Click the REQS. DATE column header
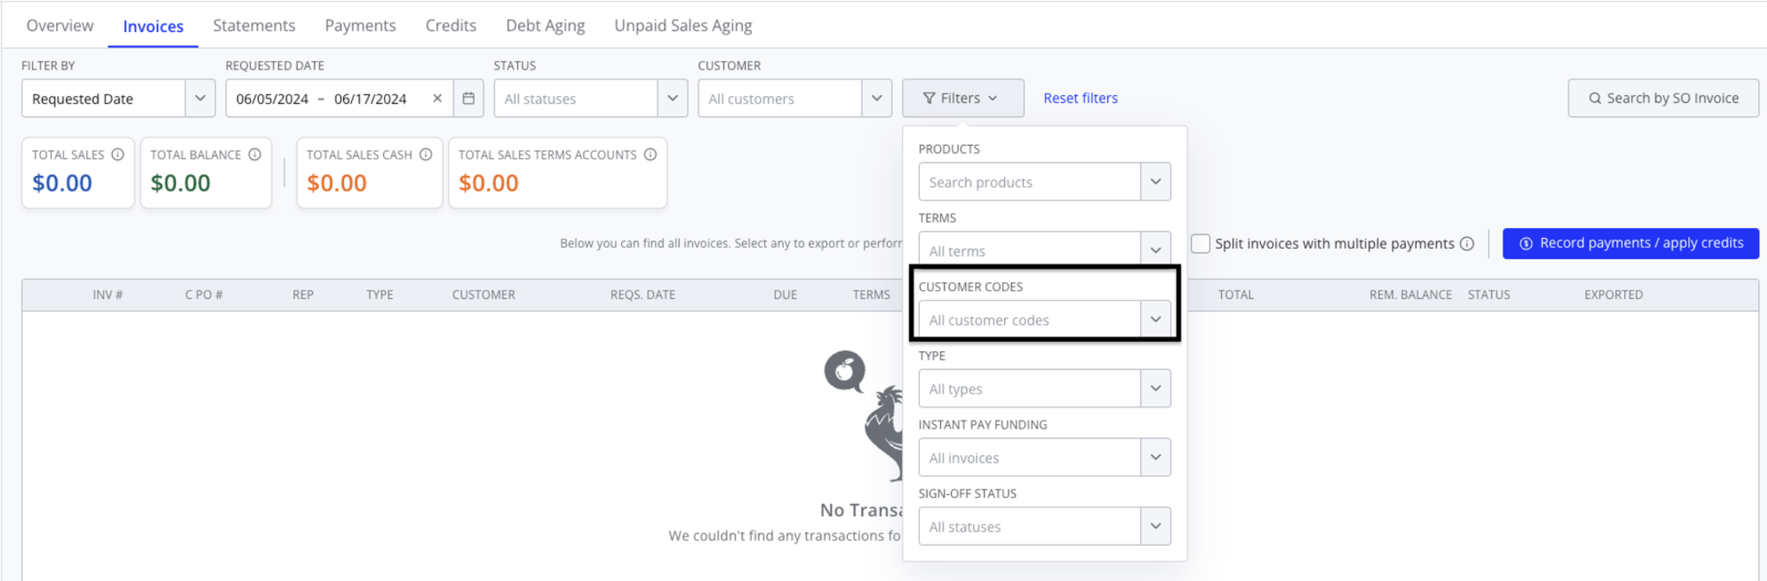 tap(643, 295)
